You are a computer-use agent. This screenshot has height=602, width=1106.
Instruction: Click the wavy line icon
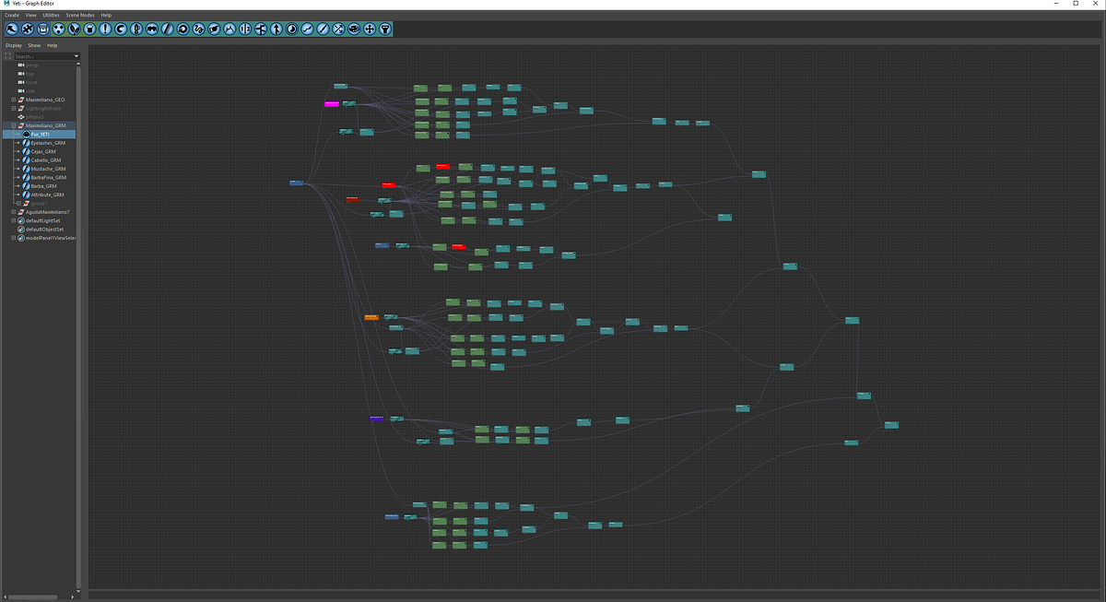point(307,30)
